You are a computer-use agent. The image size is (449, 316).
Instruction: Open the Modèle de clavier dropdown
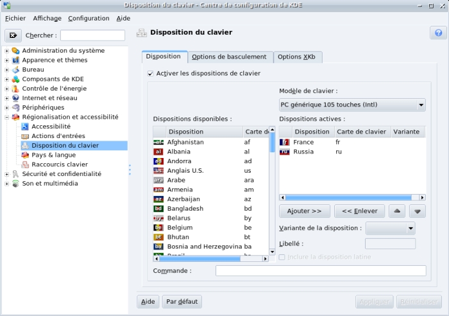pos(352,105)
